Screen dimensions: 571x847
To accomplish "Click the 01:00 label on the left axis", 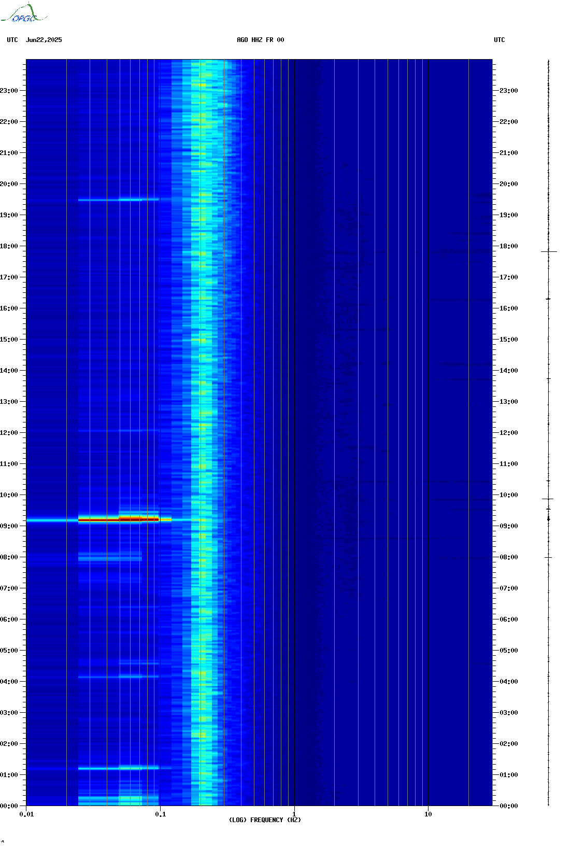I will (x=9, y=775).
